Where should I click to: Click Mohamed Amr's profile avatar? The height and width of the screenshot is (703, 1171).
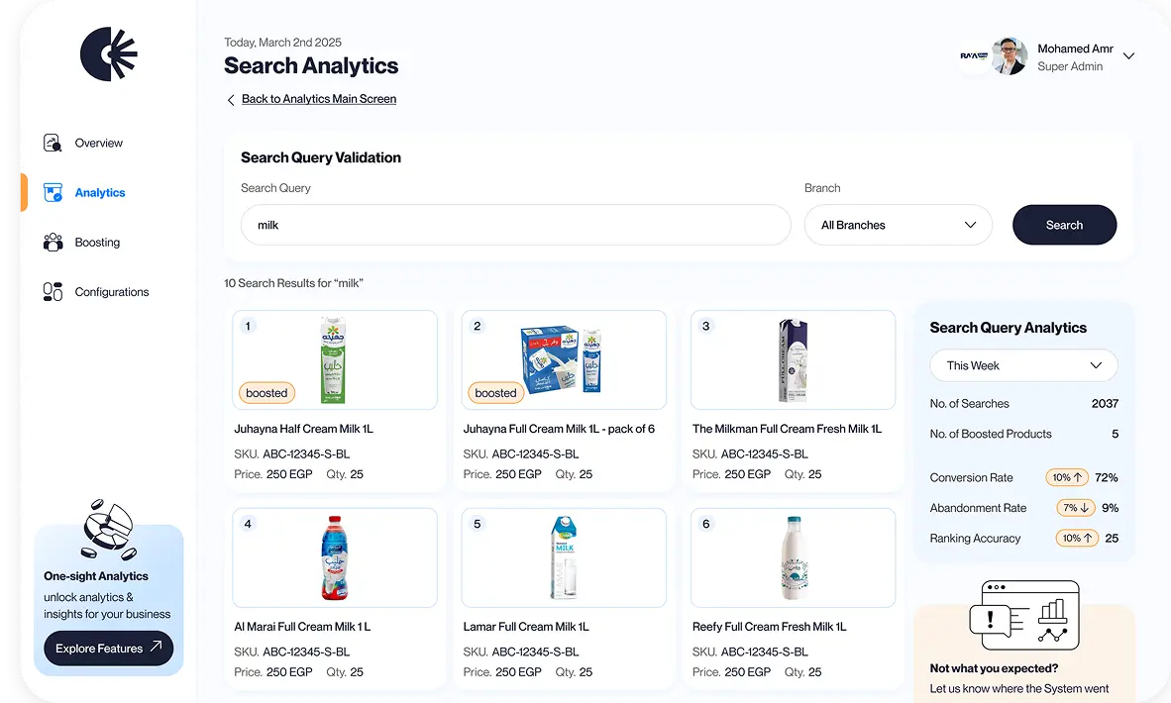[x=1009, y=56]
